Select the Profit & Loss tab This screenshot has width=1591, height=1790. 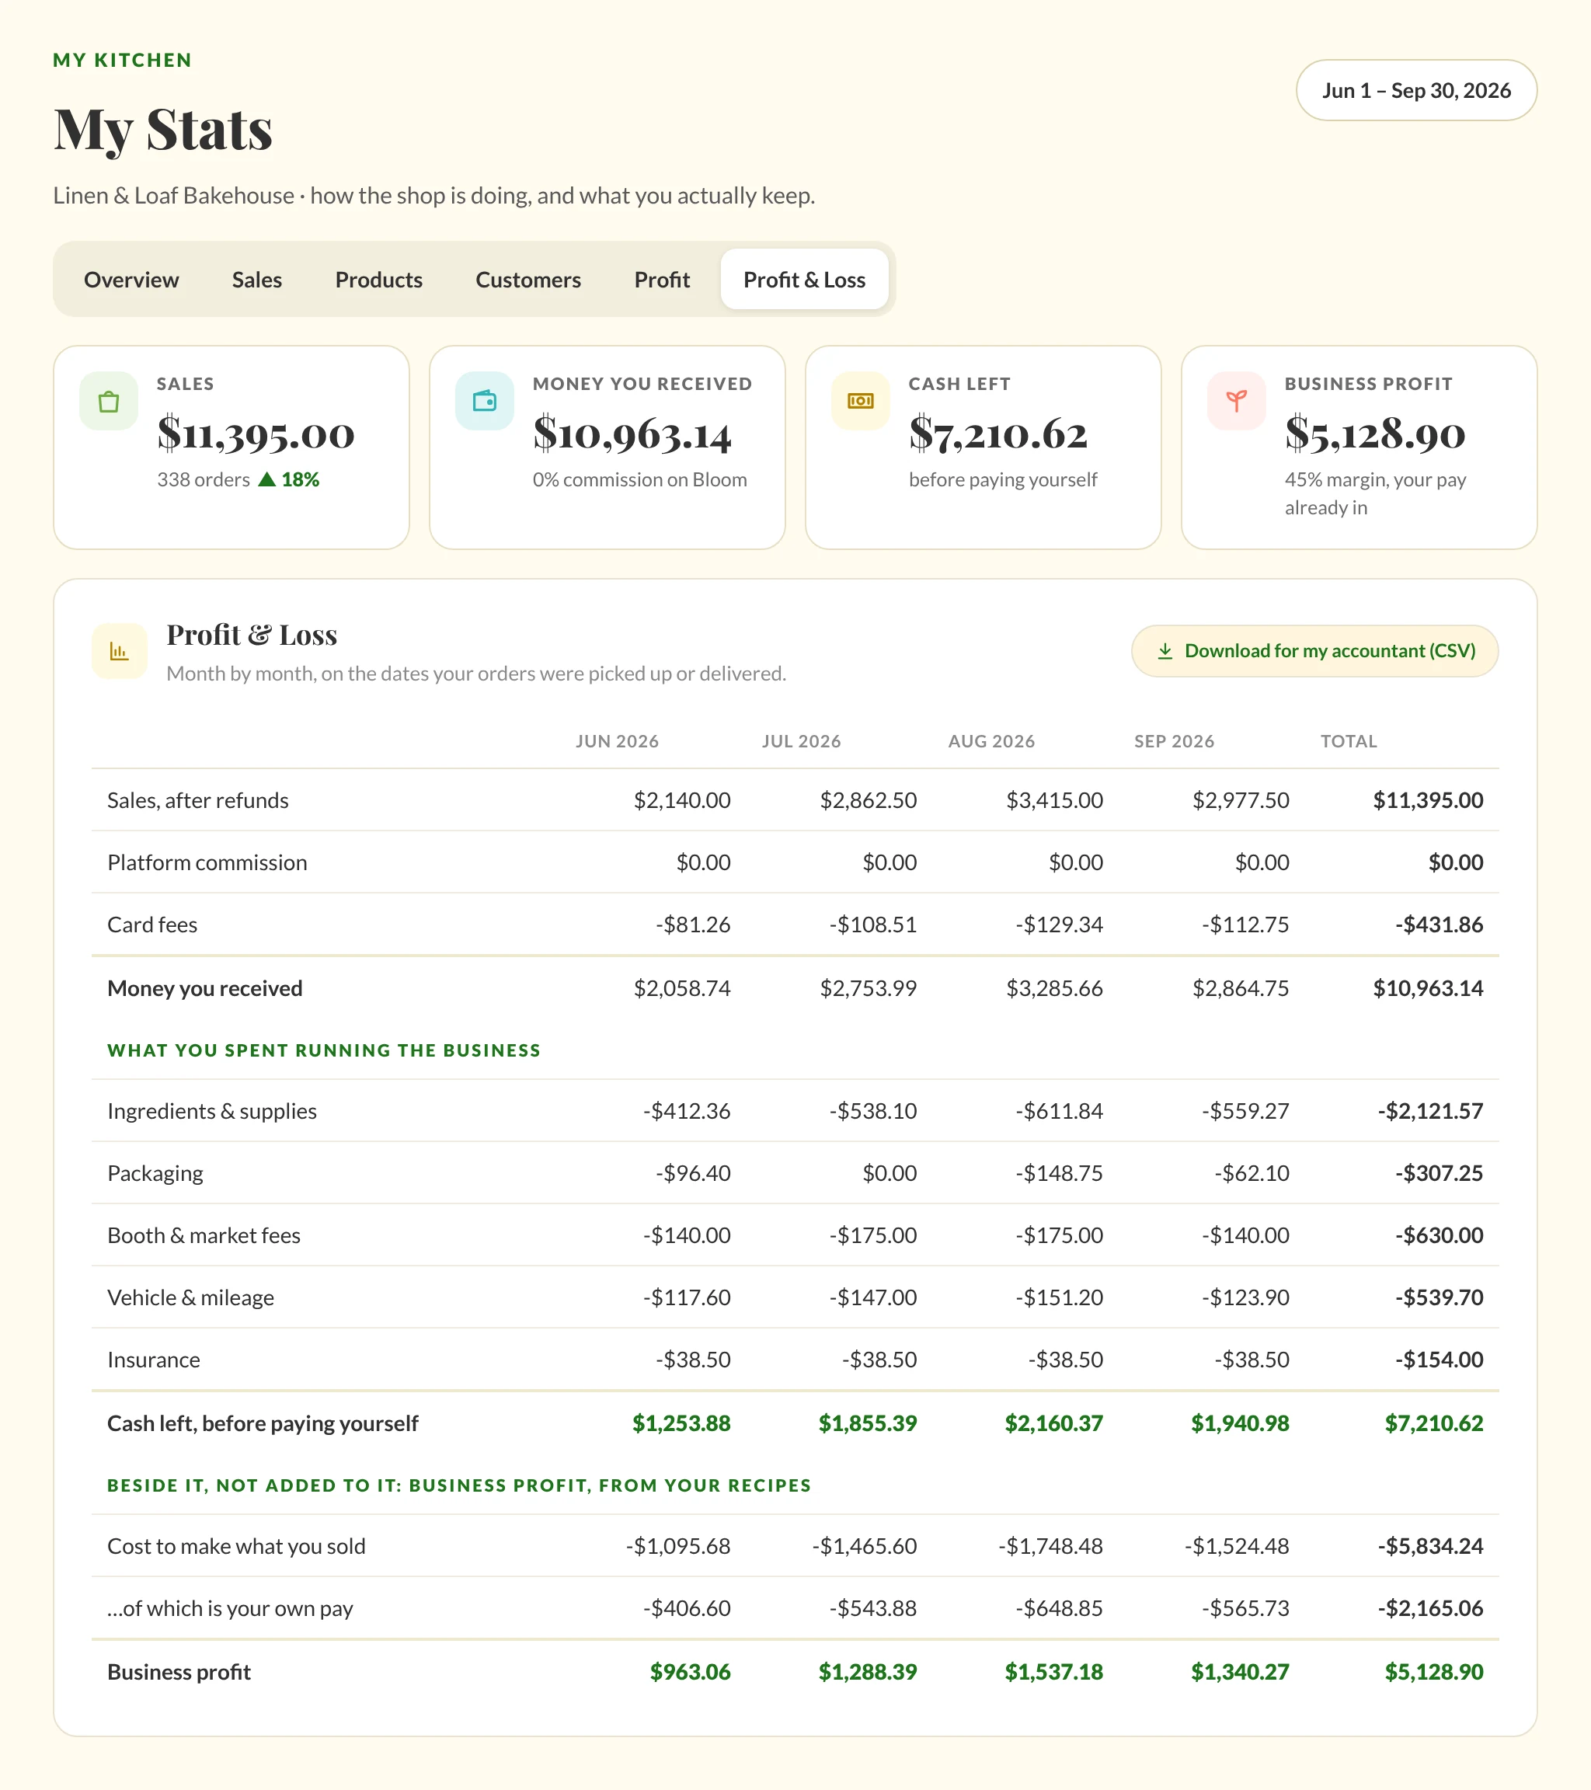click(x=804, y=280)
